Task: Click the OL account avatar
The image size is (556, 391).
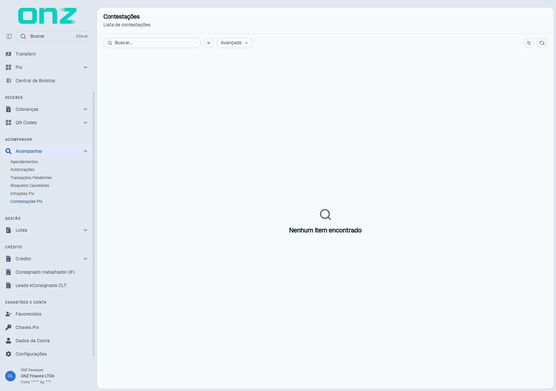Action: (x=10, y=376)
